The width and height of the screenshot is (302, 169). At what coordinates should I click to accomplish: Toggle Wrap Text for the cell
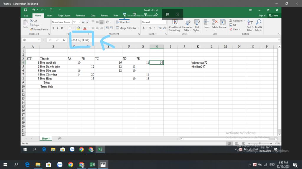[123, 22]
